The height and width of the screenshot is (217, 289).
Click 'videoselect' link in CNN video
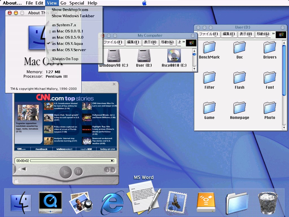pos(64,149)
